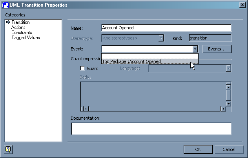Collapse the Event dropdown with its arrow
This screenshot has height=158, width=248.
click(x=195, y=49)
